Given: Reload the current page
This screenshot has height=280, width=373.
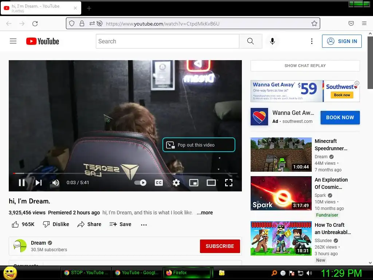Looking at the screenshot, I should 35,23.
